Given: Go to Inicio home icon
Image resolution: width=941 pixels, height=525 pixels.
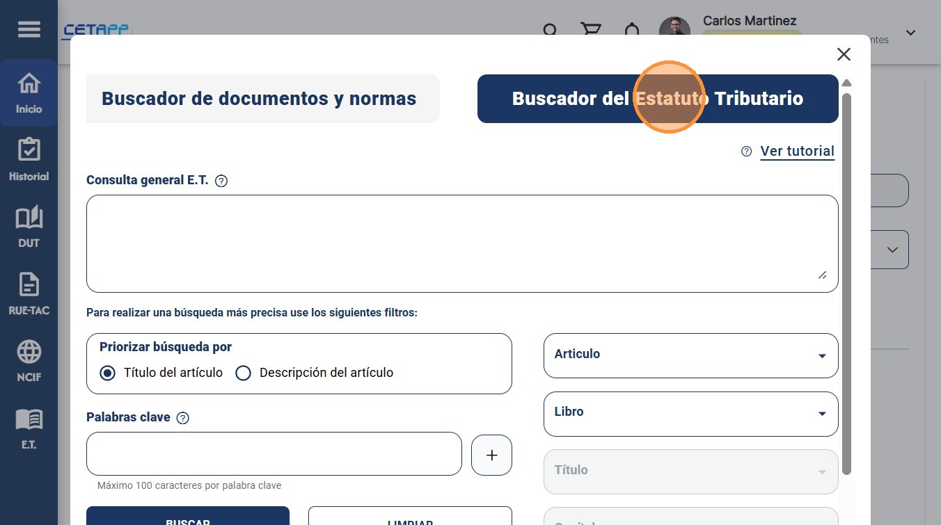Looking at the screenshot, I should click(x=29, y=93).
